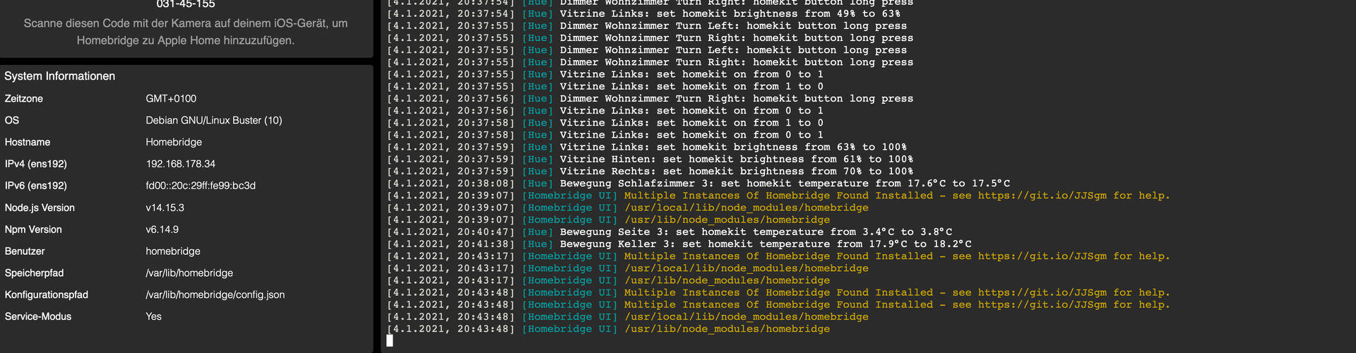The width and height of the screenshot is (1356, 353).
Task: Click the terminal cursor below the log
Action: pos(390,341)
